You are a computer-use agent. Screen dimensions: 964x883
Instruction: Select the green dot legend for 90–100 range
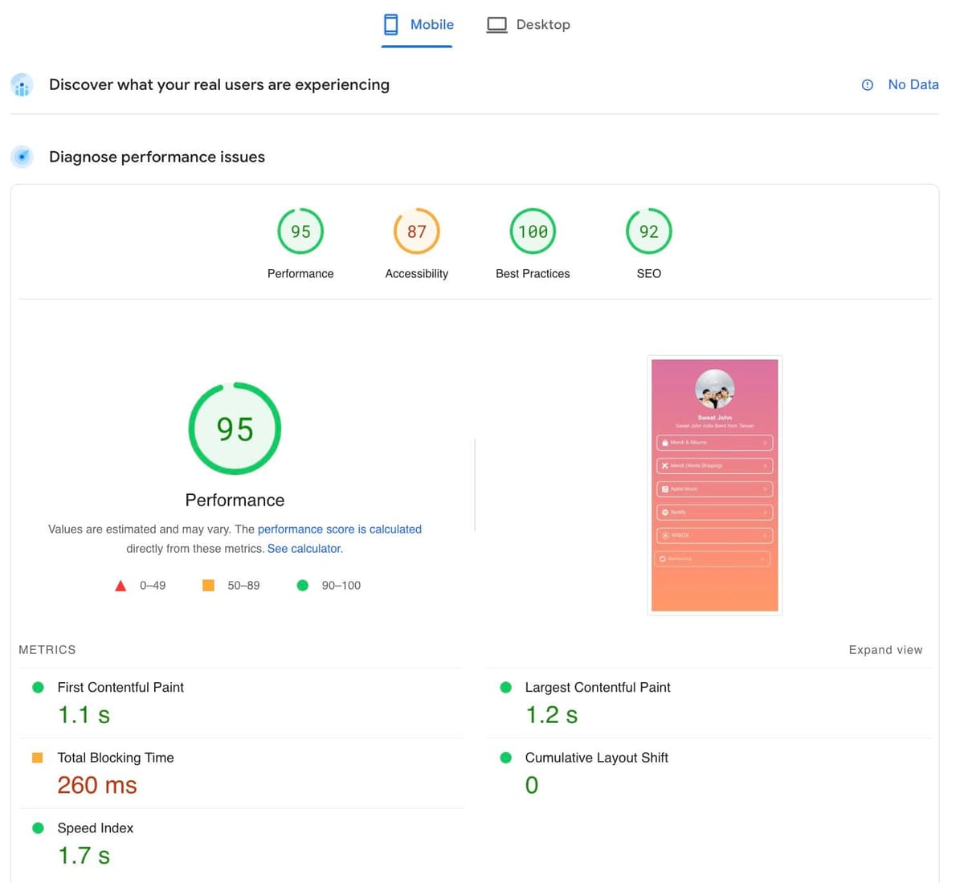(x=303, y=585)
